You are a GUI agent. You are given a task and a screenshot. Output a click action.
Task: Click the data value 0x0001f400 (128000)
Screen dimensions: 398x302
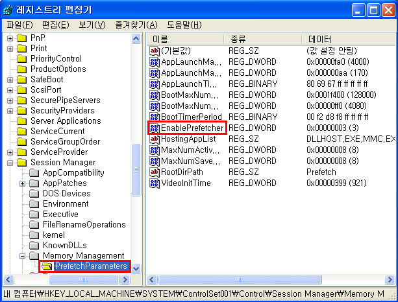click(342, 95)
